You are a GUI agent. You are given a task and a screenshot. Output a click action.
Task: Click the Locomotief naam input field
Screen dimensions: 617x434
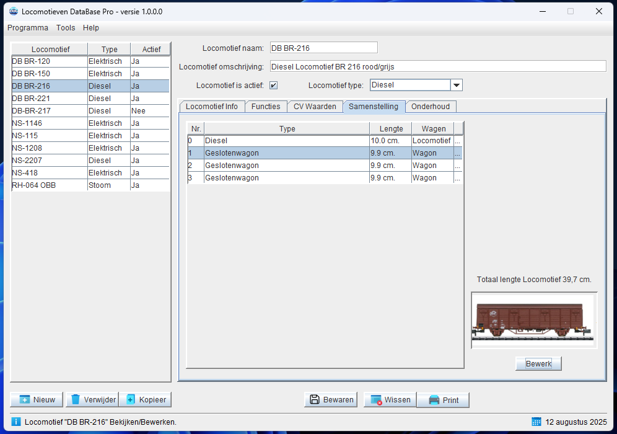point(324,48)
